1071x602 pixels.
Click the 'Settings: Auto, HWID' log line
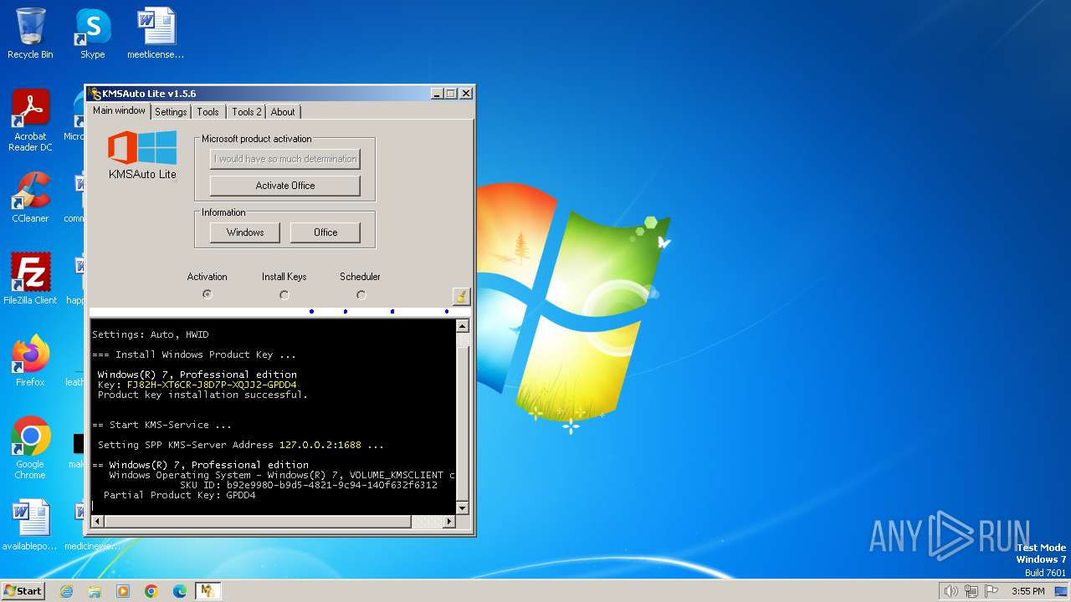tap(151, 334)
